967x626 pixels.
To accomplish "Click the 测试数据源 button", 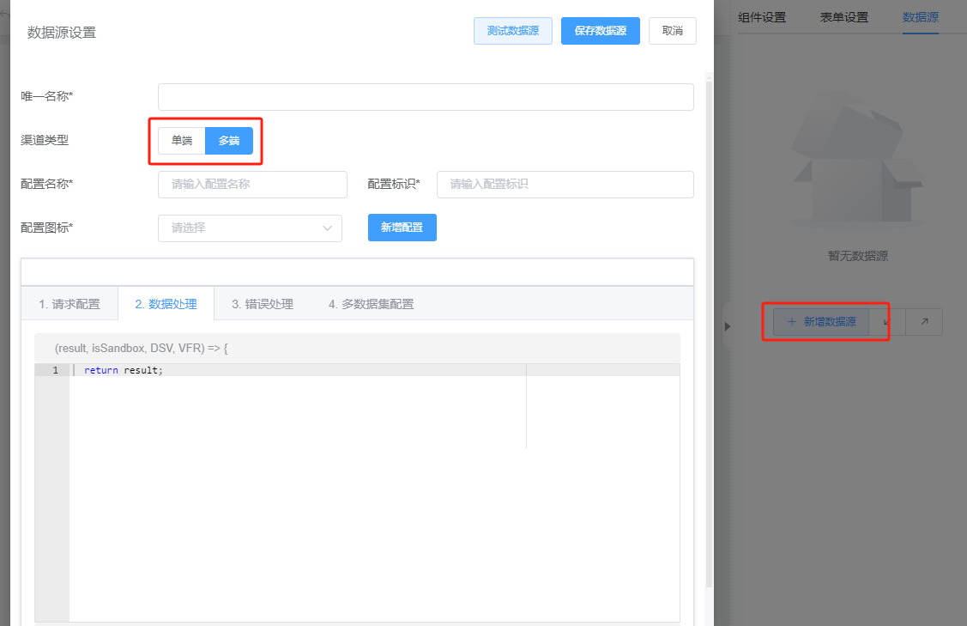I will [512, 30].
